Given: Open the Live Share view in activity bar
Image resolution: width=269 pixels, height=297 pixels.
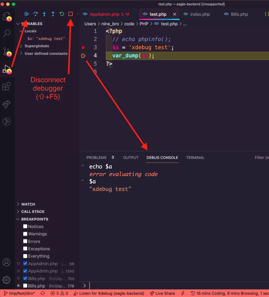Looking at the screenshot, I should pos(7,104).
